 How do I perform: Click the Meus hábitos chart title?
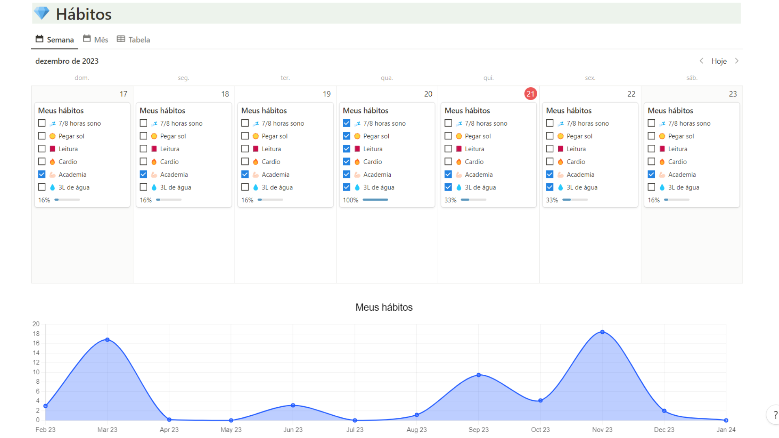click(384, 307)
